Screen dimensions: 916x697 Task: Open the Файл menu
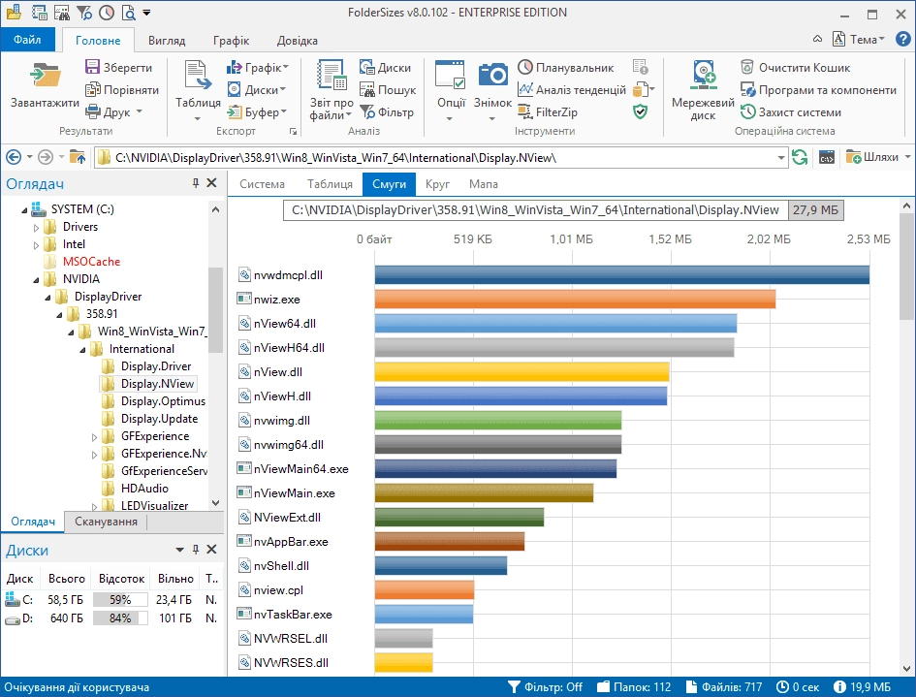(x=27, y=39)
